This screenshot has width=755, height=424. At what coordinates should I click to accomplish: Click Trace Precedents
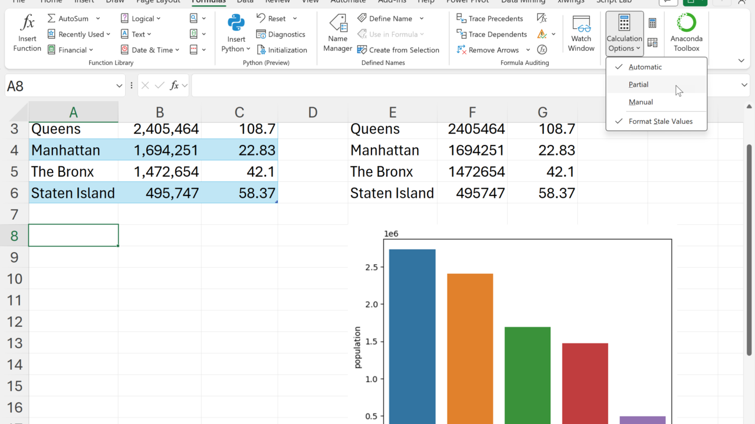[x=490, y=19]
